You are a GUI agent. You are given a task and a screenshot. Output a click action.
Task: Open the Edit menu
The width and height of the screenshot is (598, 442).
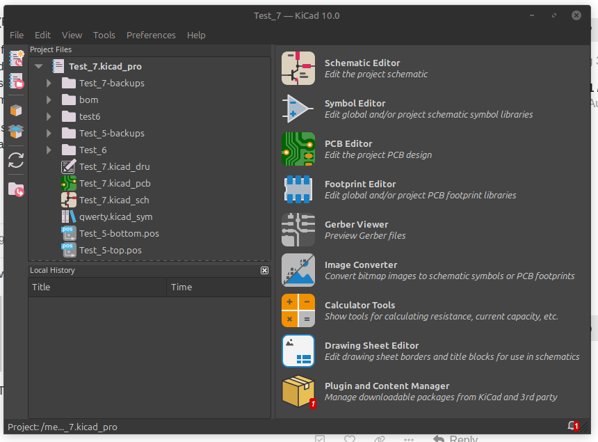pyautogui.click(x=42, y=35)
